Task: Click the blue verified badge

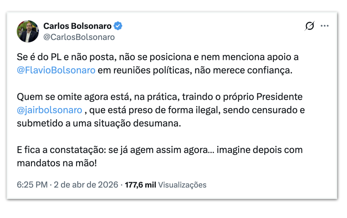Action: 118,26
